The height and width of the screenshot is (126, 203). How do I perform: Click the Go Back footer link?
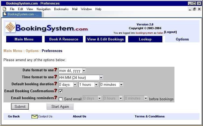pos(14,116)
